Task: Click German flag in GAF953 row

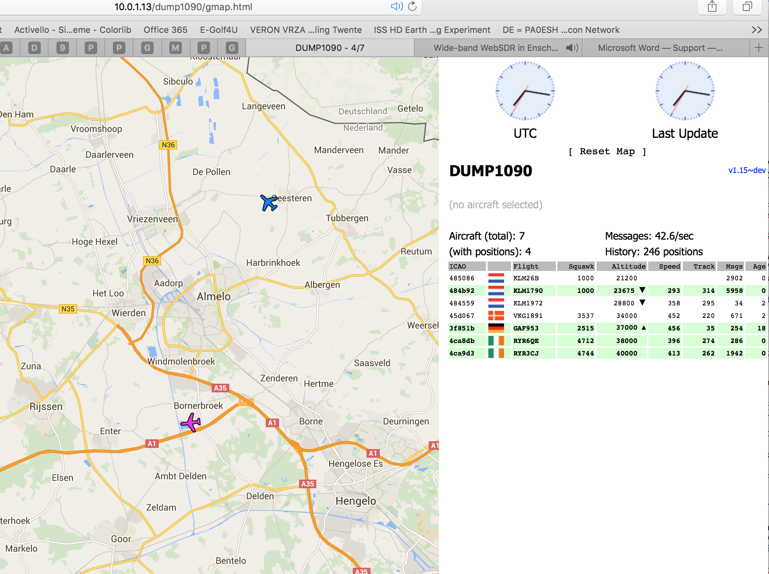Action: (496, 328)
